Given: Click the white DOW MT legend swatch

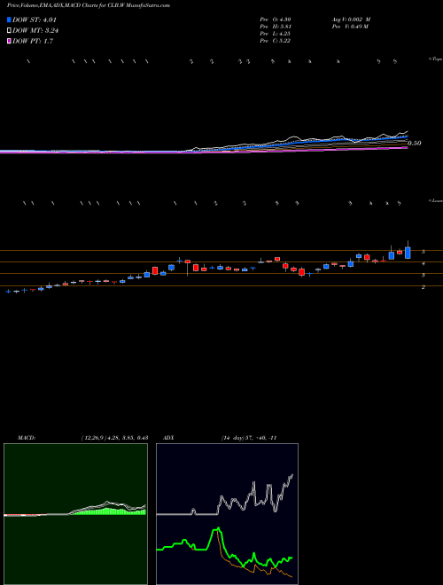Looking at the screenshot, I should pyautogui.click(x=10, y=30).
